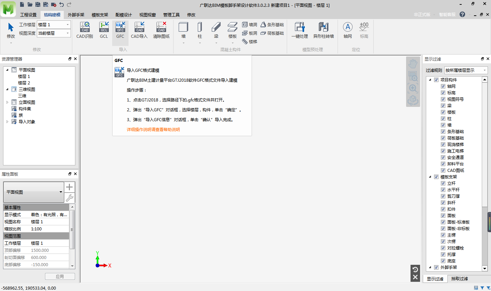This screenshot has height=291, width=491.
Task: Click the 墙洞 wall opening tool
Action: click(250, 25)
